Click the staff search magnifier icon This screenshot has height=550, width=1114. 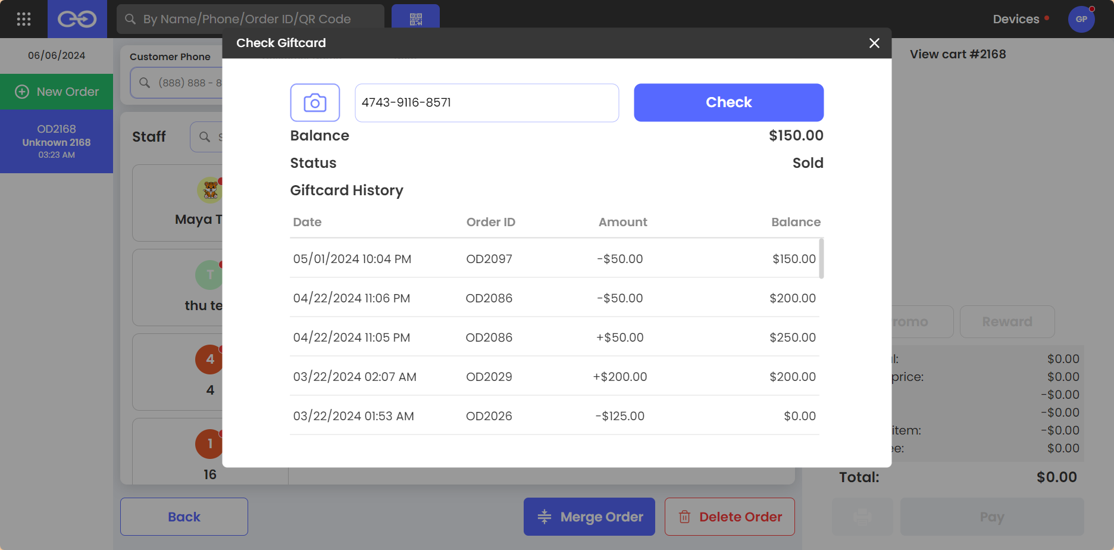[x=205, y=137]
